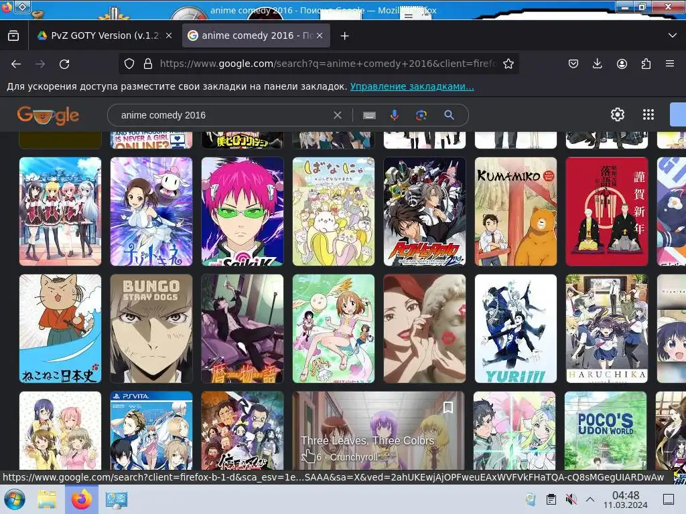Open the Save to Pocket icon
The image size is (686, 514).
[573, 64]
